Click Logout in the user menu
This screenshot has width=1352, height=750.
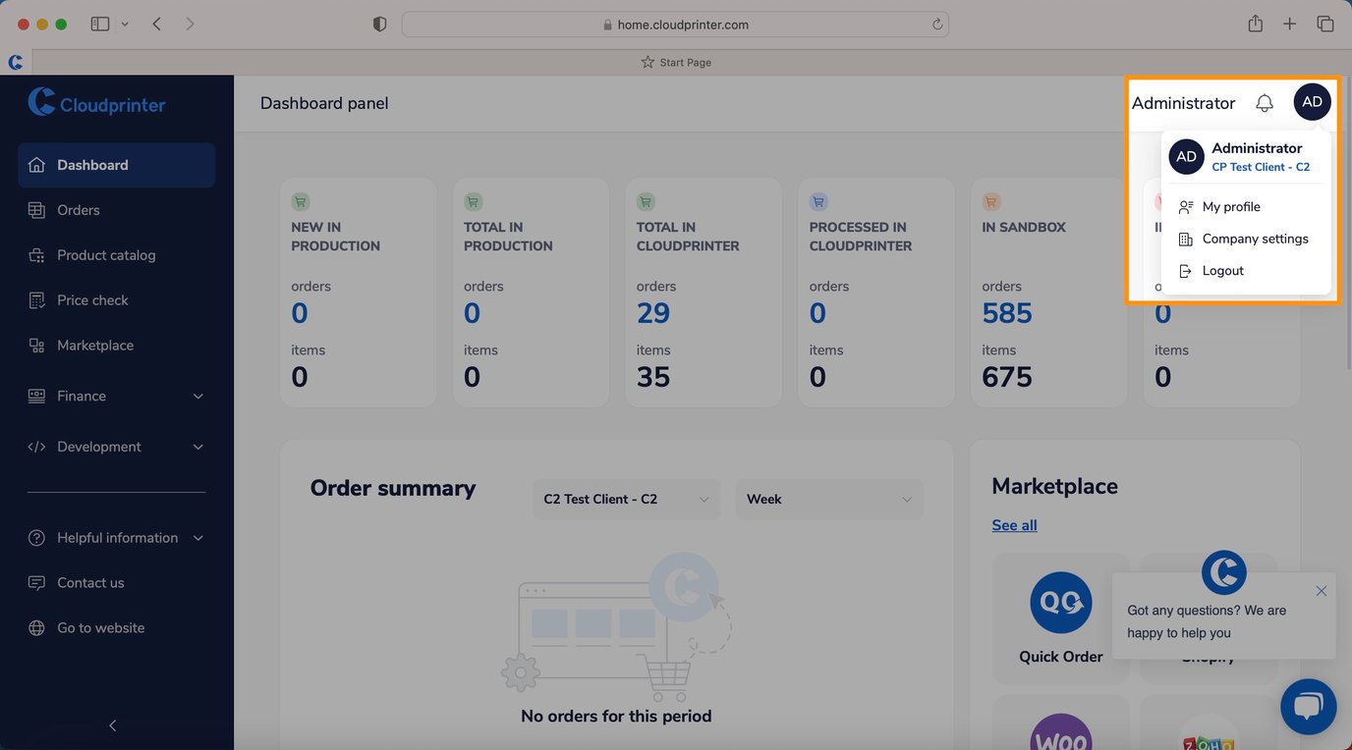point(1222,271)
